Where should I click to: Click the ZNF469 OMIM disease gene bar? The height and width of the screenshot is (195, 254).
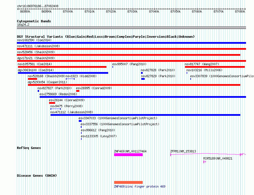[128, 182]
